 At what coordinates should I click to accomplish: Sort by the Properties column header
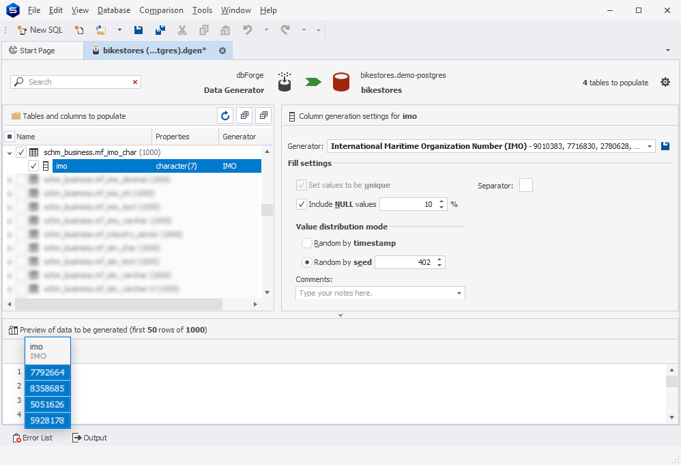[x=186, y=137]
